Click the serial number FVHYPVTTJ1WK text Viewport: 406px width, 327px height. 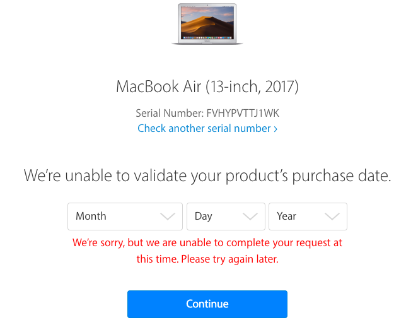pos(243,114)
